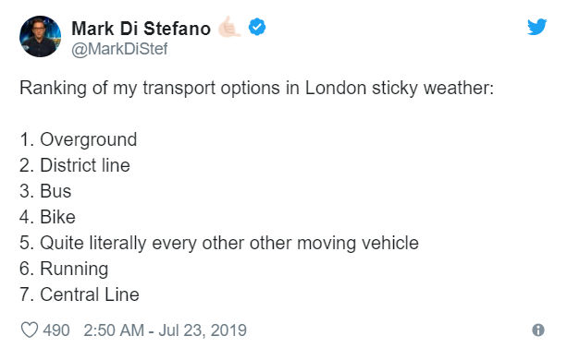This screenshot has height=348, width=567.
Task: Click the '6. Running' line
Action: [x=64, y=270]
